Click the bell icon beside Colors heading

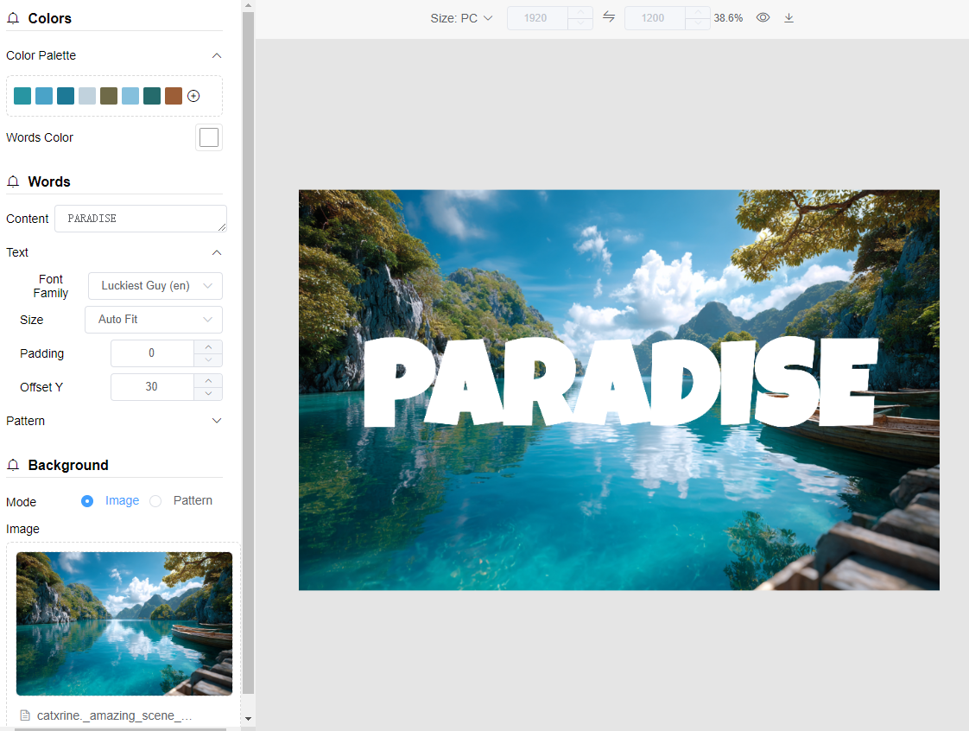coord(13,18)
